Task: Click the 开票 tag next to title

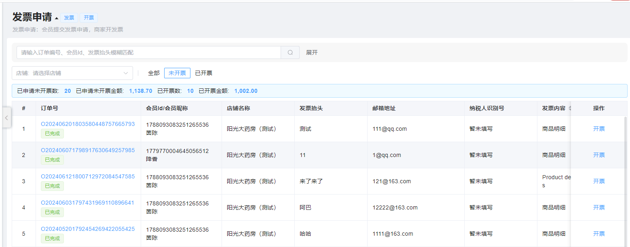Action: pos(89,18)
